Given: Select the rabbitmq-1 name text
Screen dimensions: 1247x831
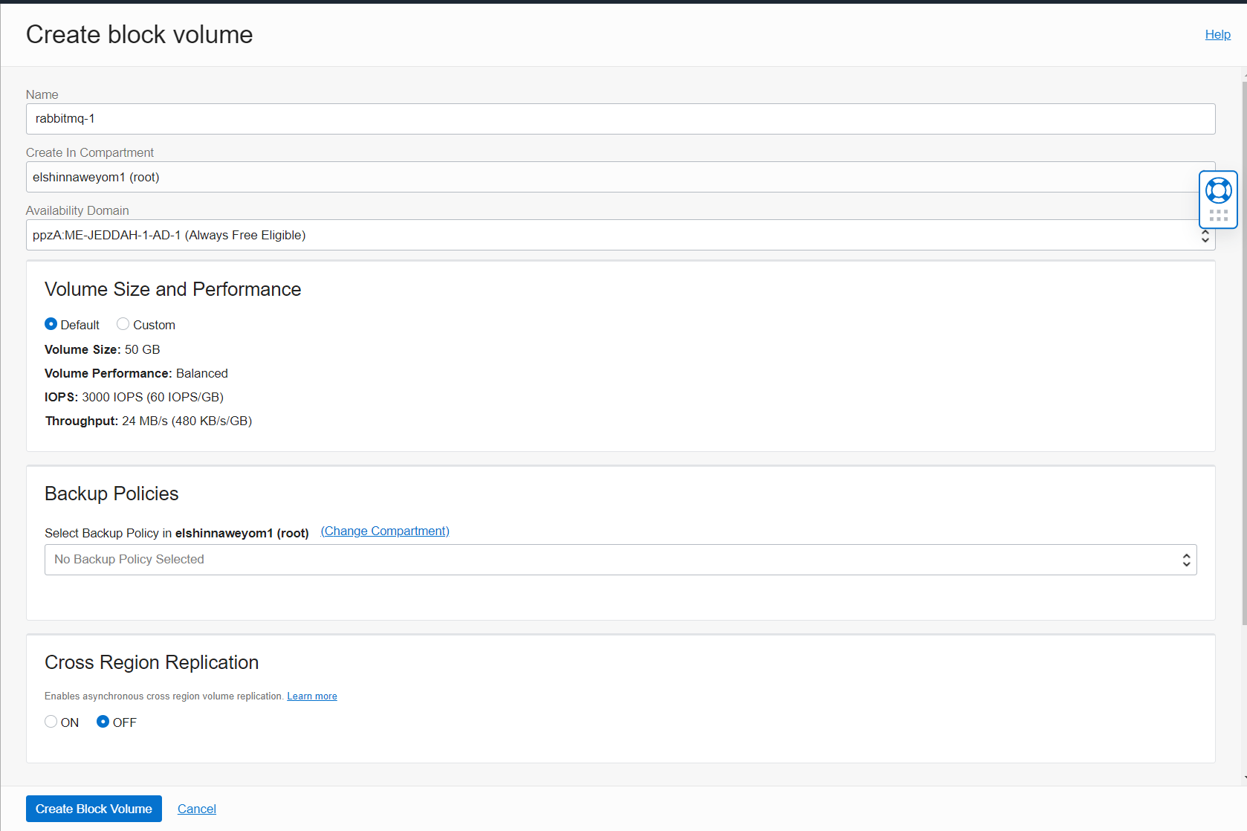Looking at the screenshot, I should click(65, 119).
